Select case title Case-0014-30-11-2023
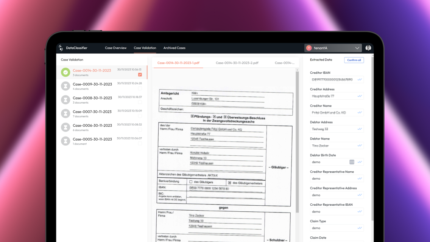The height and width of the screenshot is (242, 430). click(92, 70)
